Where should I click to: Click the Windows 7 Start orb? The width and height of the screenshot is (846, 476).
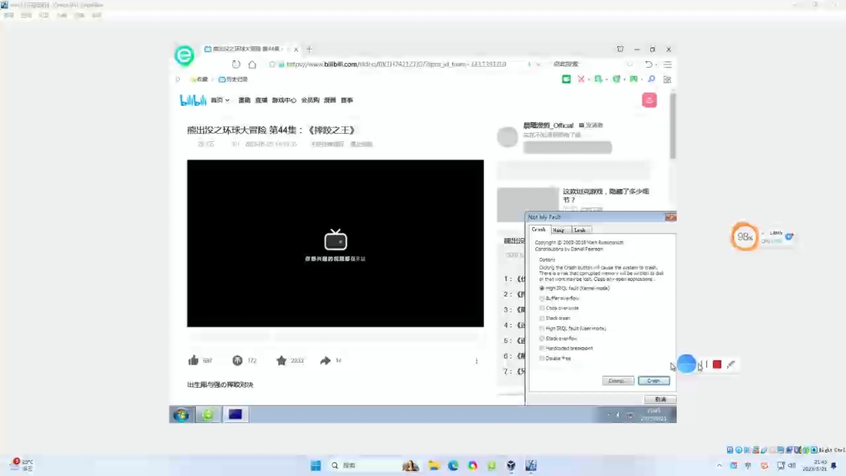tap(182, 415)
